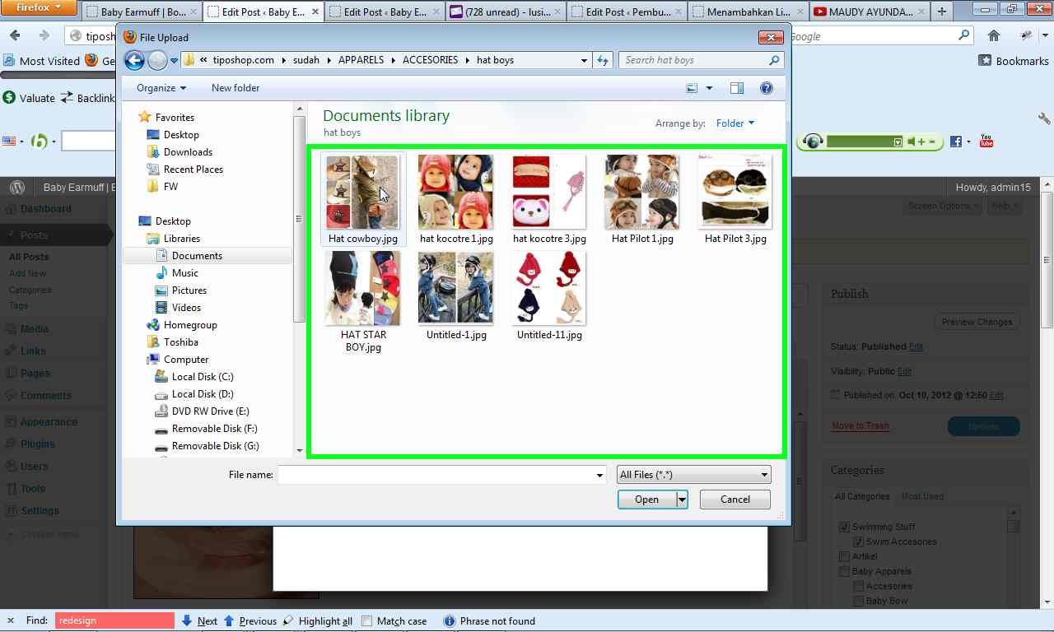This screenshot has width=1054, height=632.
Task: Select the Hat Pilot 1.jpg thumbnail
Action: tap(642, 199)
